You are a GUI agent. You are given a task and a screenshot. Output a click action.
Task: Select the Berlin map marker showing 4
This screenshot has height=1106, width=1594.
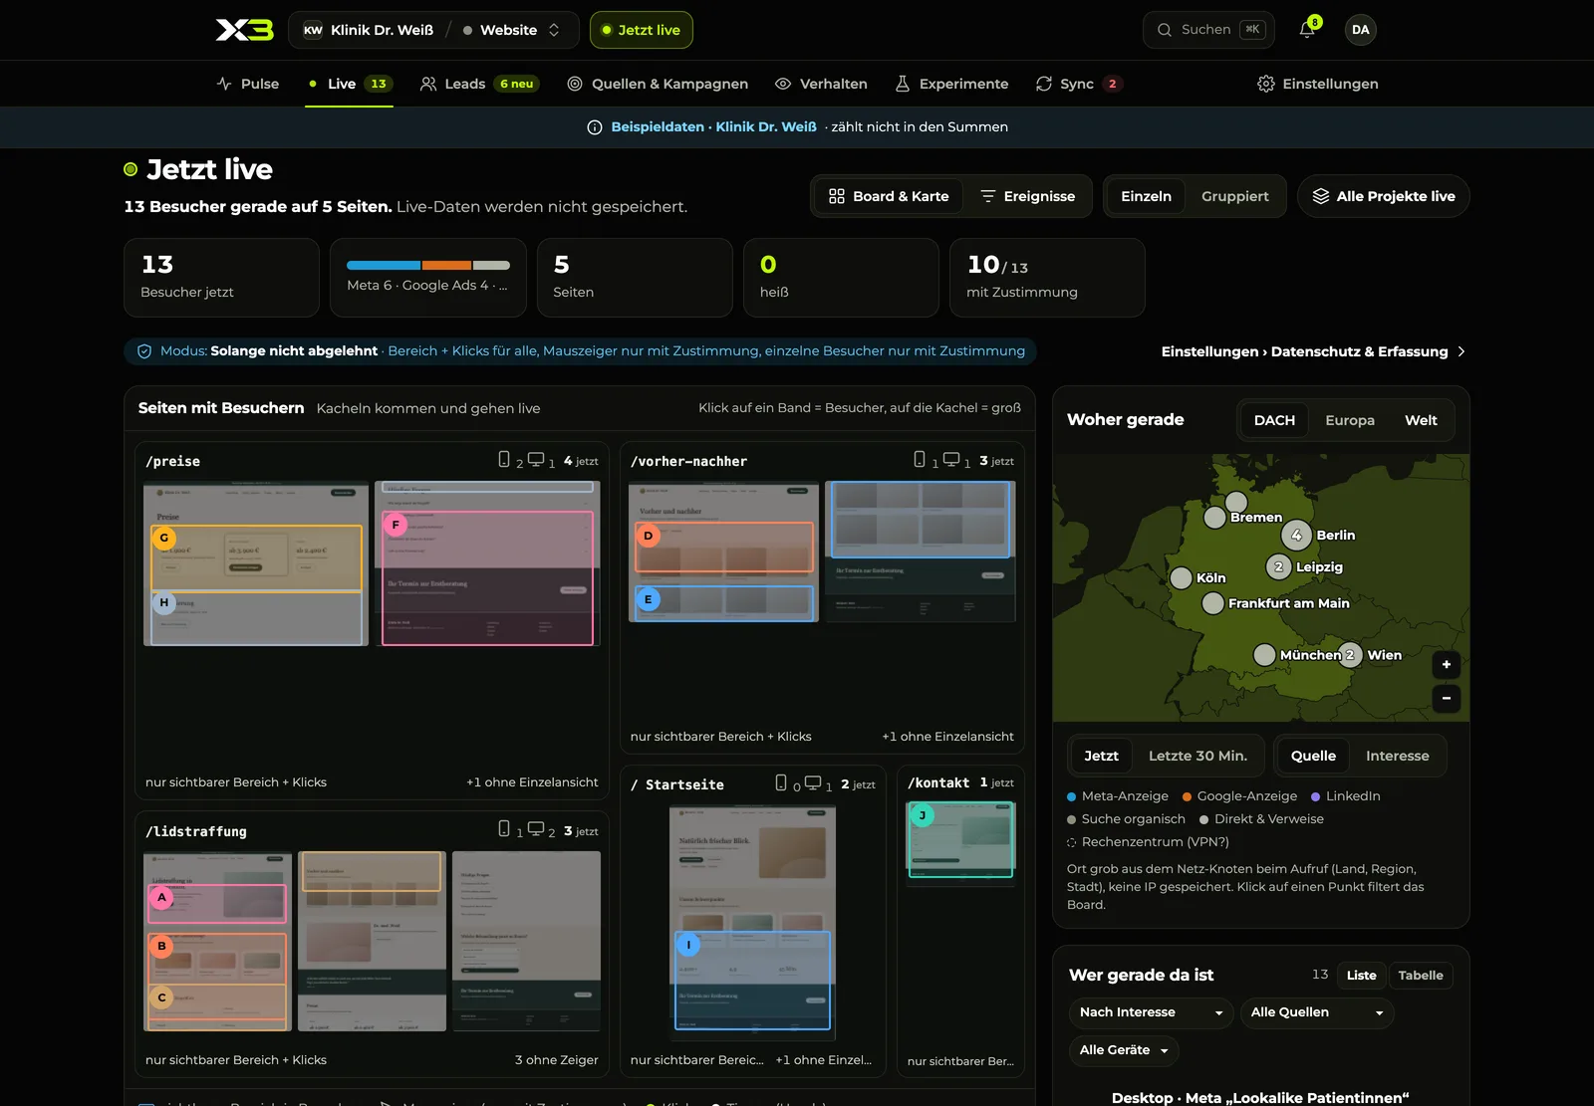(1296, 536)
